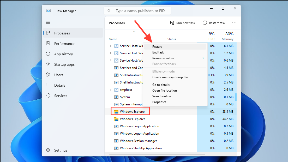Expand the second Service Host row
Screen dimensions: 288x162
coord(110,53)
